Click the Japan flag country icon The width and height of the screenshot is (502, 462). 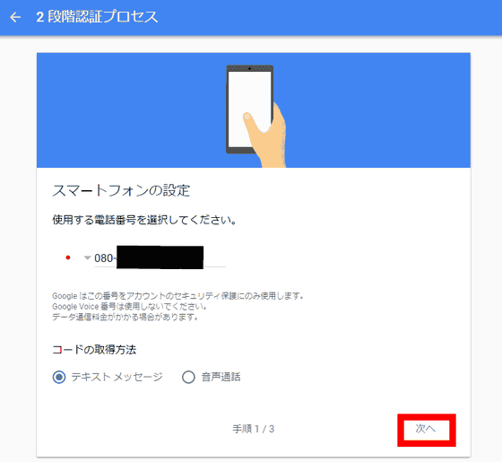[68, 257]
